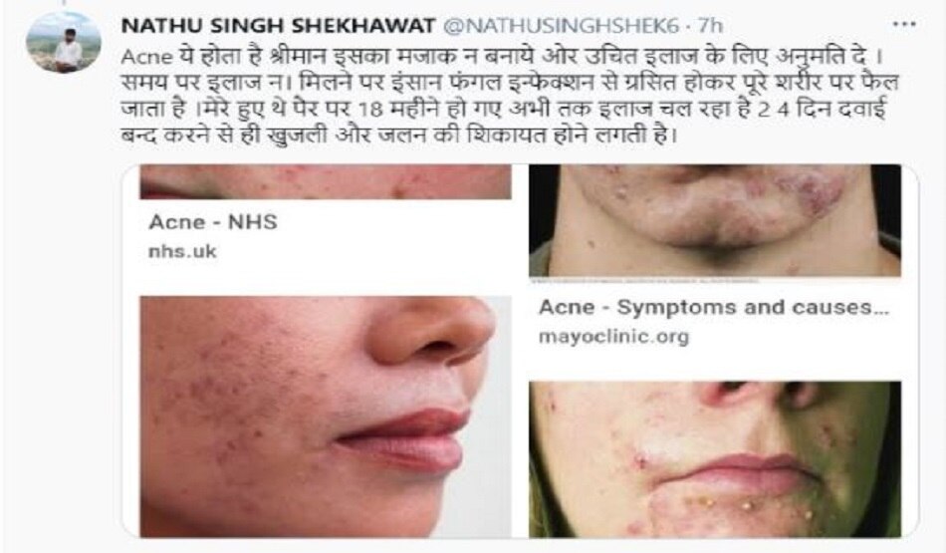946x553 pixels.
Task: Click tweet line beginning जाता है
Action: tap(502, 110)
